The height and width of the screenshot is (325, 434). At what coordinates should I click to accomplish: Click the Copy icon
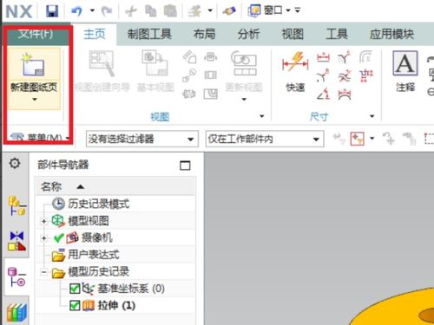[x=151, y=11]
